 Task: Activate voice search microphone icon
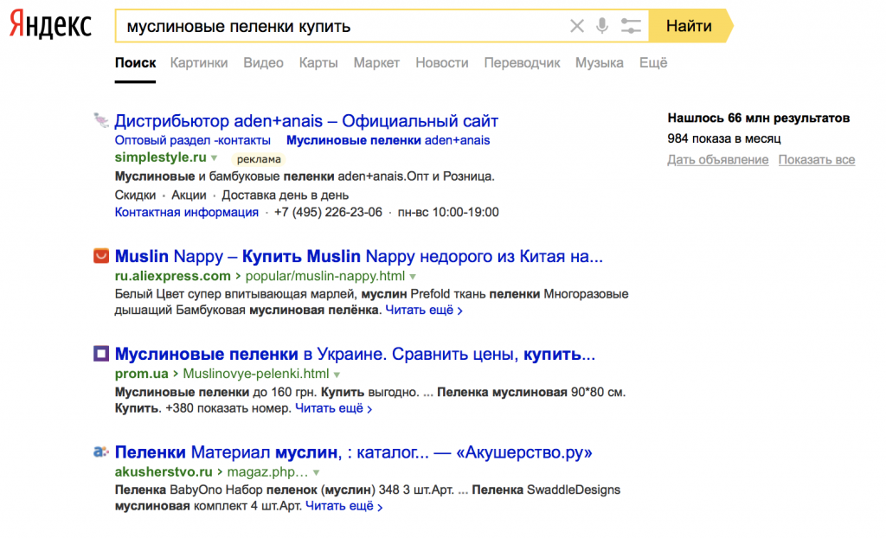click(x=602, y=26)
